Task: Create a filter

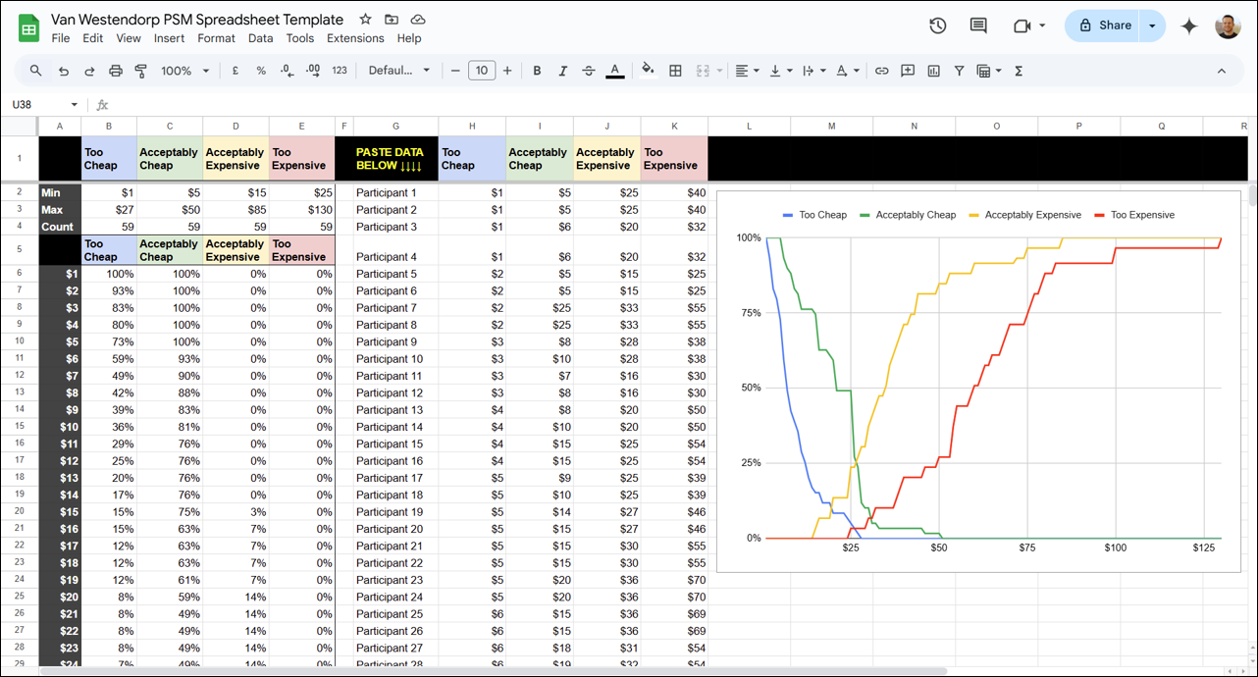Action: coord(959,71)
